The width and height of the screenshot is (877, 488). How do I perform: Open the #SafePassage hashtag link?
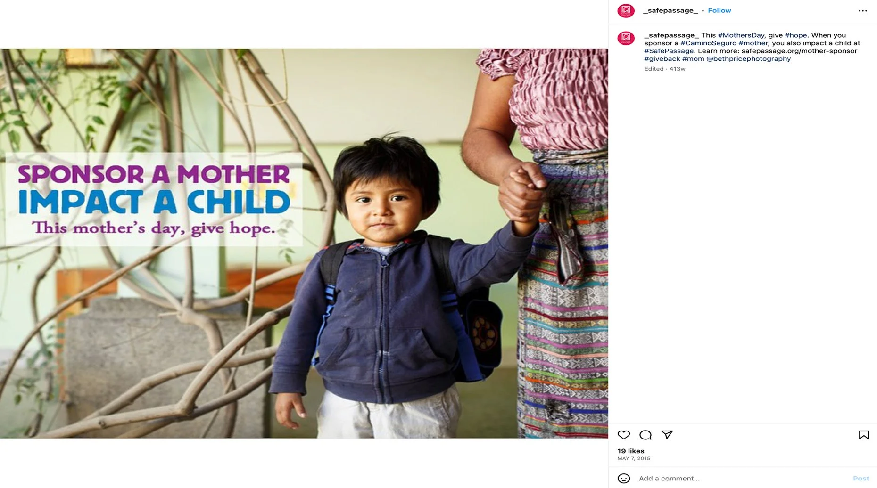click(x=669, y=51)
